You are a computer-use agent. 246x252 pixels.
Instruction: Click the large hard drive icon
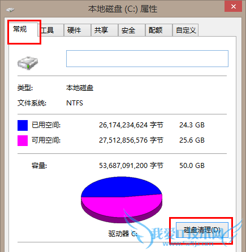pyautogui.click(x=28, y=63)
